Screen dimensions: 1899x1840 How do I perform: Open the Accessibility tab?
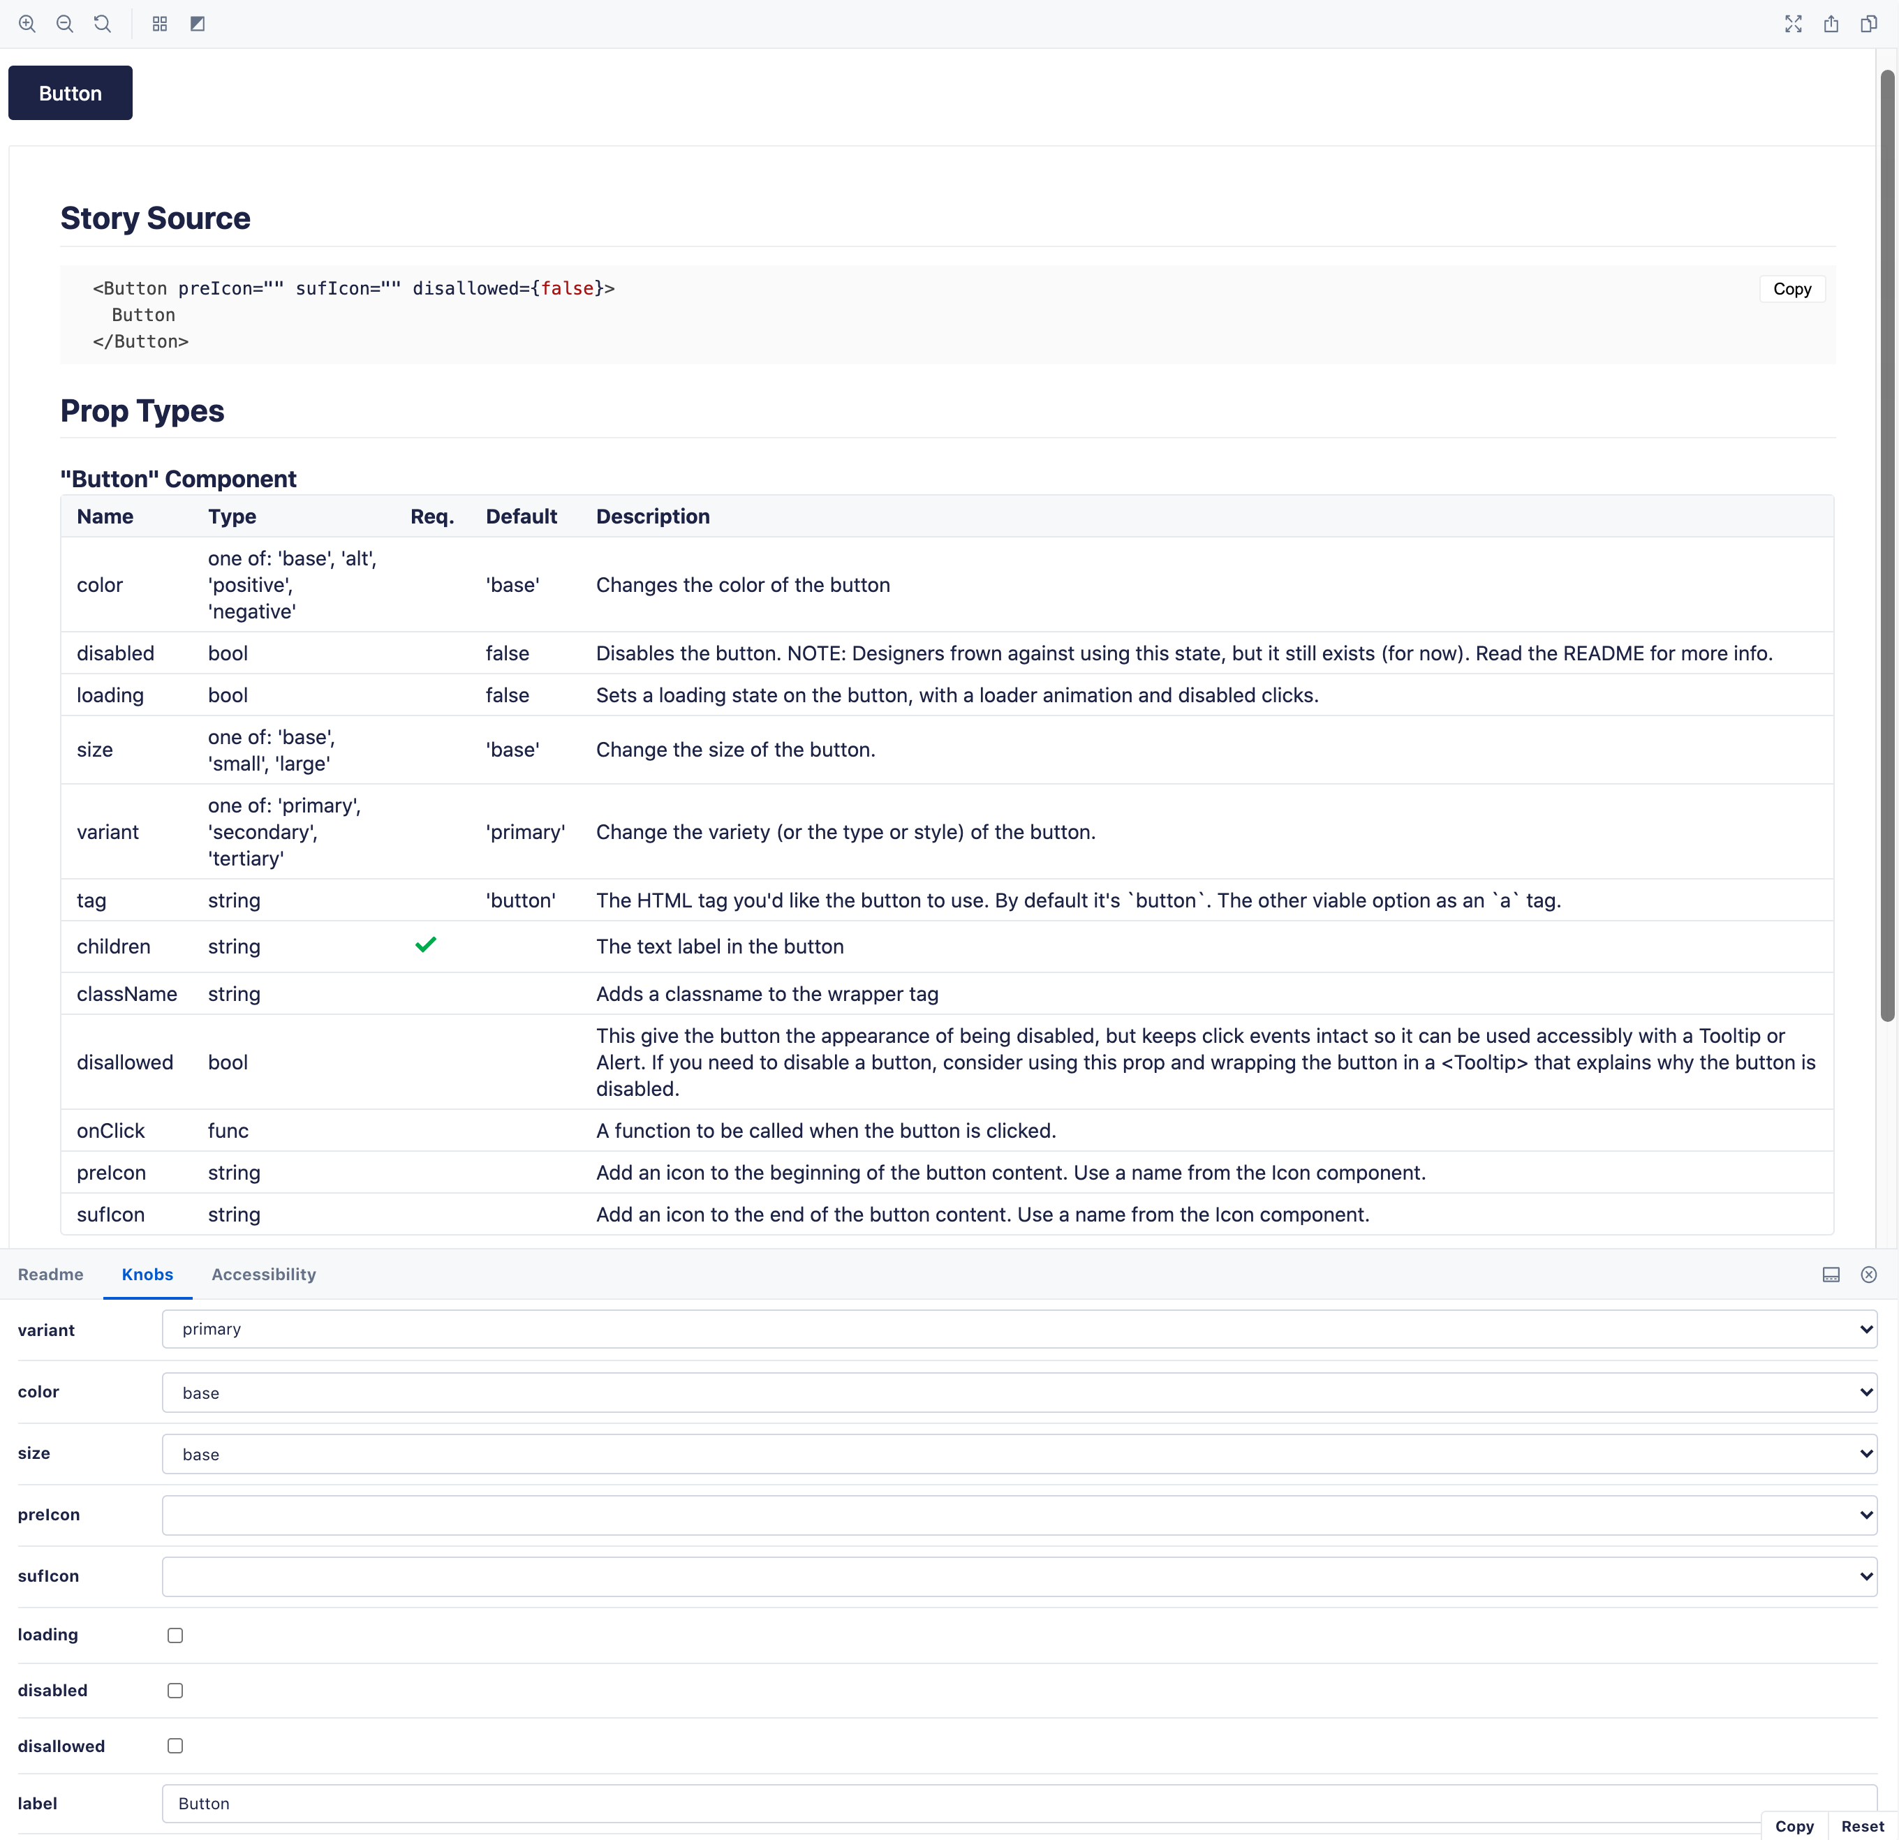click(x=263, y=1274)
